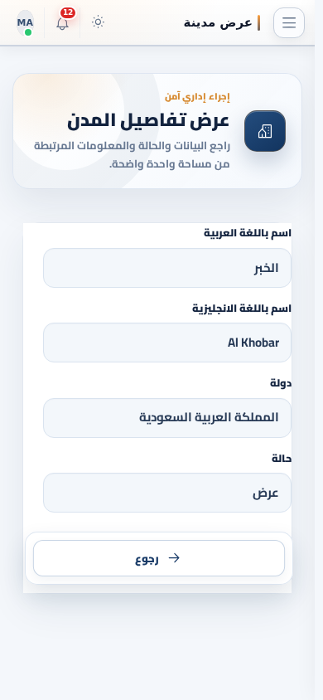Open the hamburger navigation menu
This screenshot has height=700, width=323.
coord(289,22)
